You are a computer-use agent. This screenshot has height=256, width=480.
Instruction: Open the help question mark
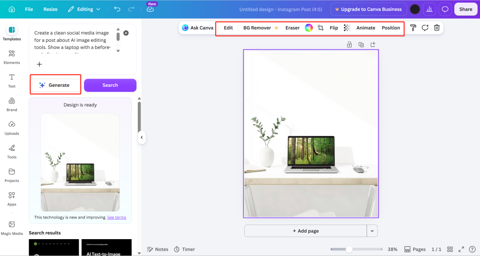472,249
